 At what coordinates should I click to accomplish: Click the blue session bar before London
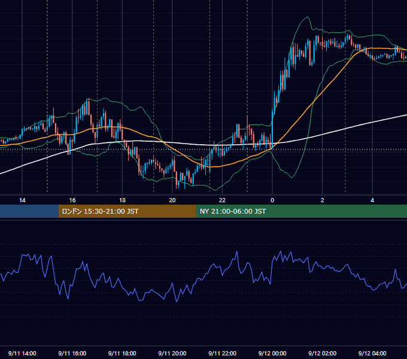29,211
